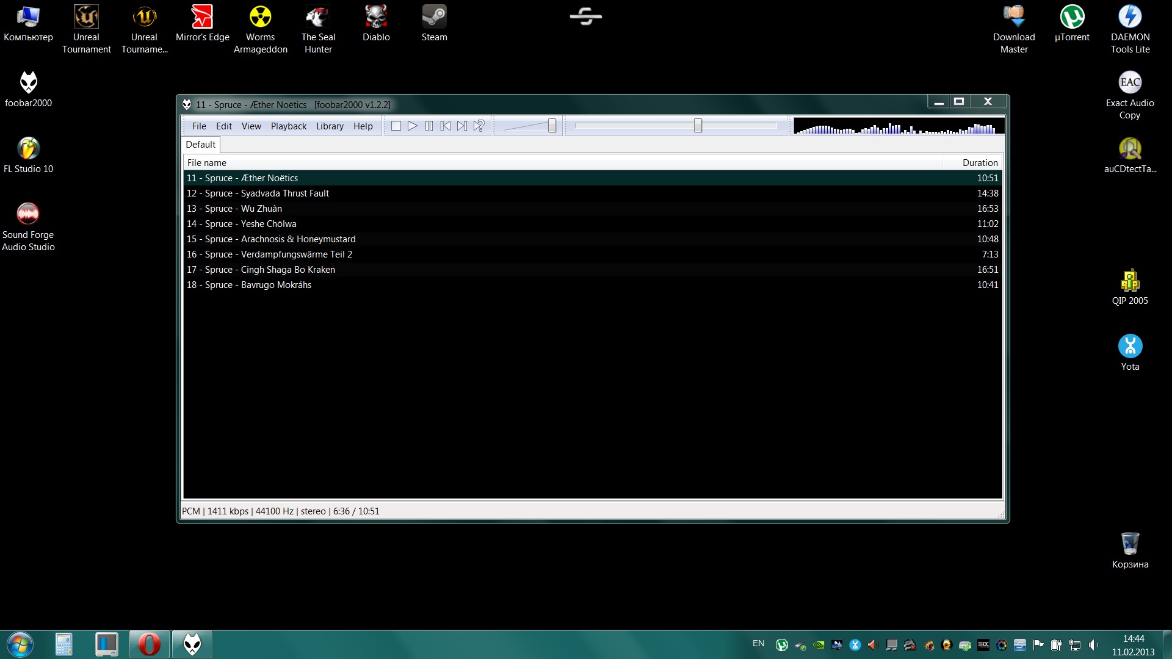
Task: Select track 13 - Spruce - Wu Zhuàn
Action: point(592,209)
